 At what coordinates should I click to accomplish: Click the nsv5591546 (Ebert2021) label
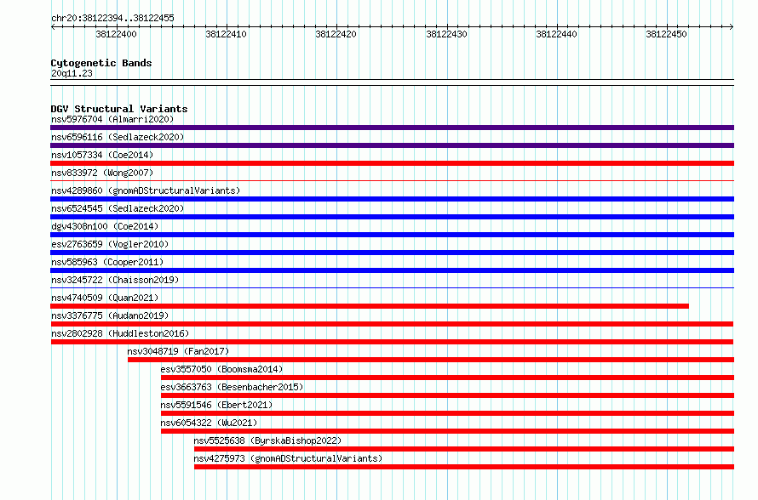pyautogui.click(x=216, y=405)
